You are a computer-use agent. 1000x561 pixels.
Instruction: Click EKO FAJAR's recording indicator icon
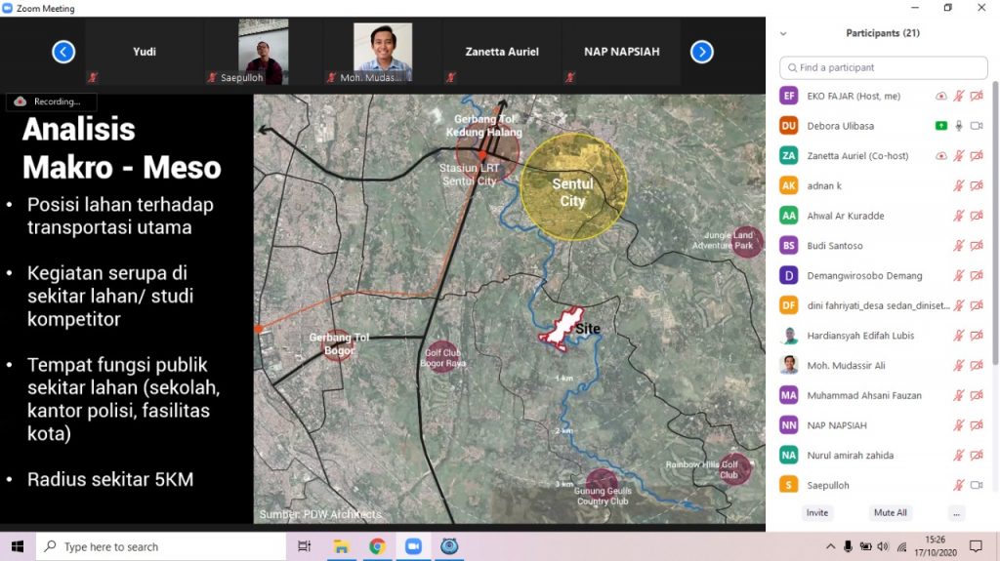(940, 97)
